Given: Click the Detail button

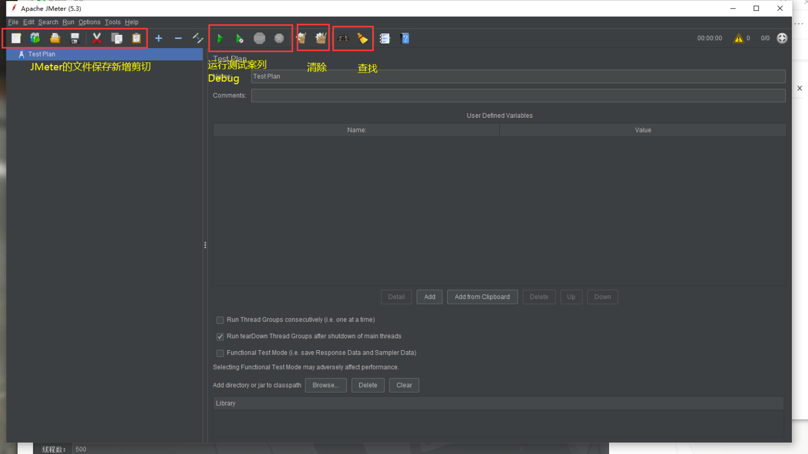Looking at the screenshot, I should (396, 297).
